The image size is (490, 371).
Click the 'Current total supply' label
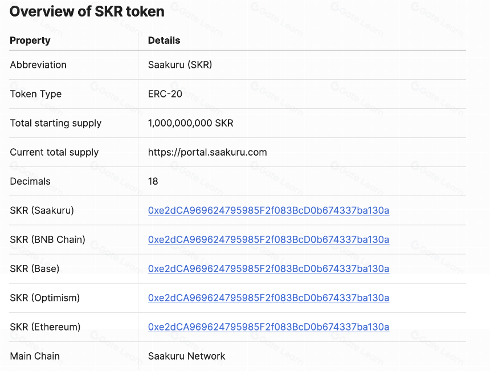[54, 152]
